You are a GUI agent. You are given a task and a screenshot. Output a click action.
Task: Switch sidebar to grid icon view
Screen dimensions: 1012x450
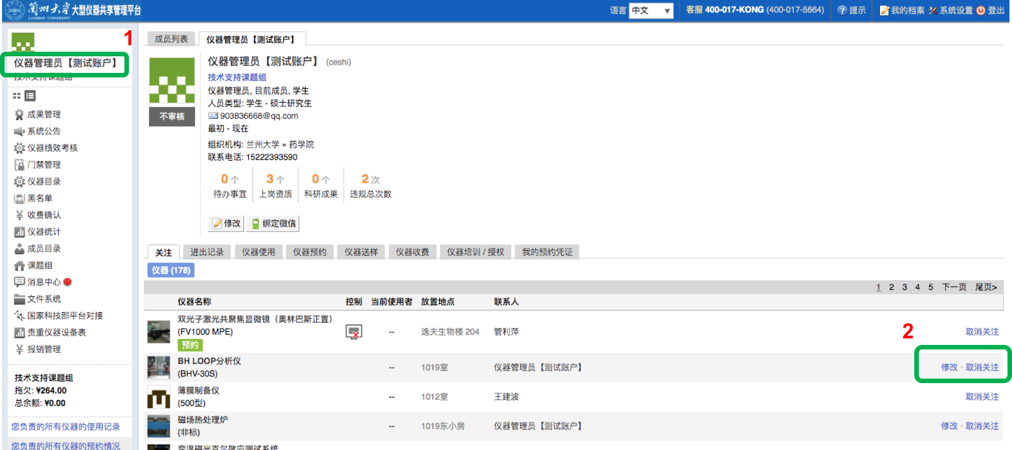(17, 96)
